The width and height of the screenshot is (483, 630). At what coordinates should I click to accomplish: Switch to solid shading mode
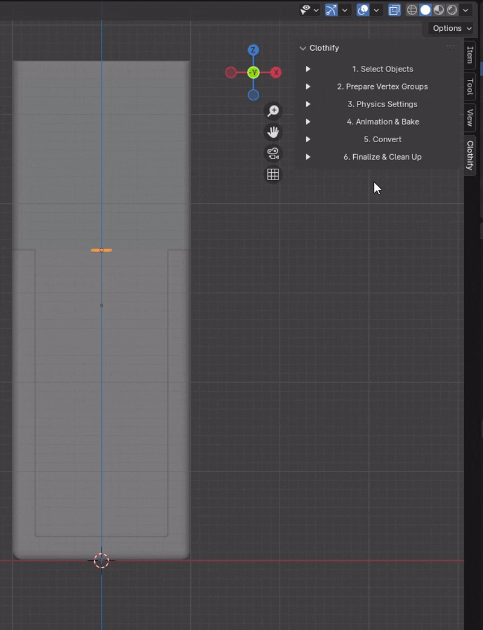pyautogui.click(x=425, y=10)
